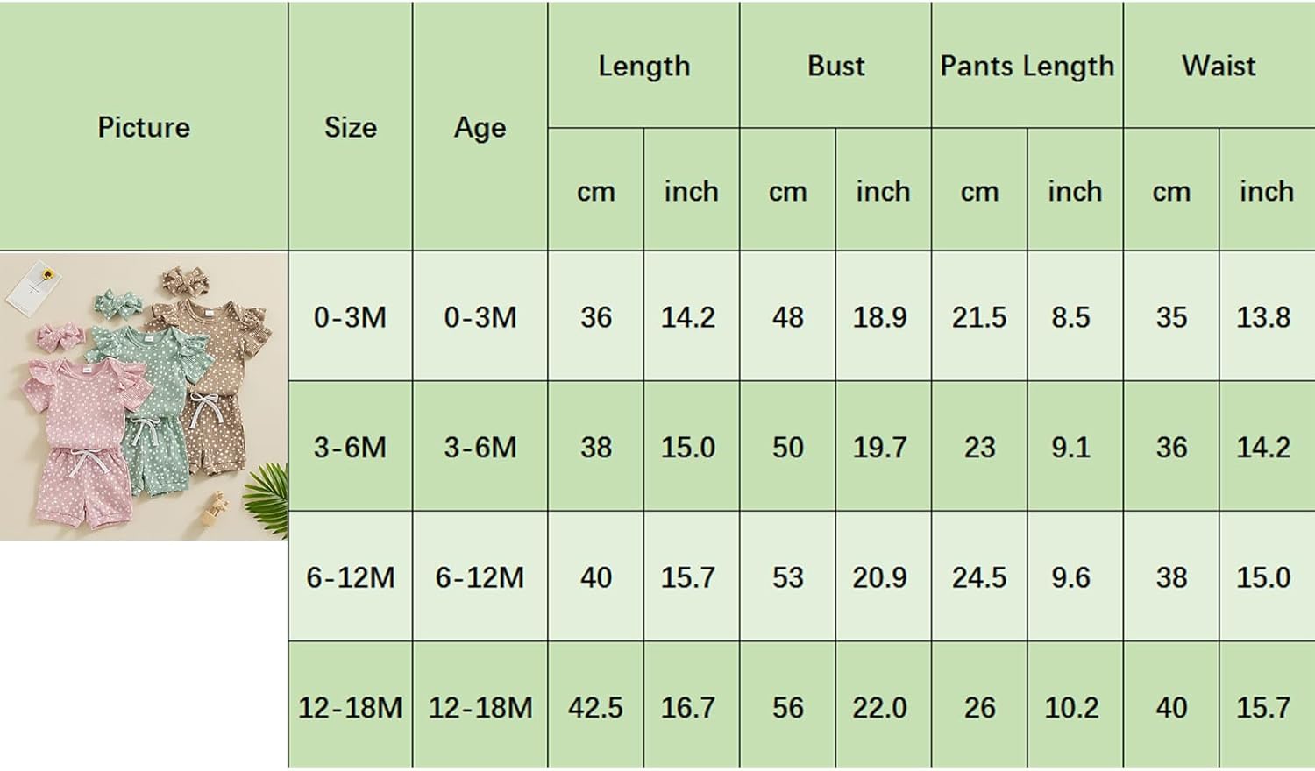Select the 10.2 pants length inch cell
1315x771 pixels.
pos(1071,707)
